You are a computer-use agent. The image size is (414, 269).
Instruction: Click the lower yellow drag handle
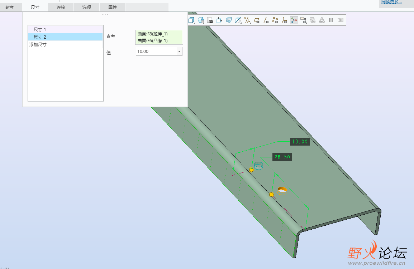pos(271,195)
